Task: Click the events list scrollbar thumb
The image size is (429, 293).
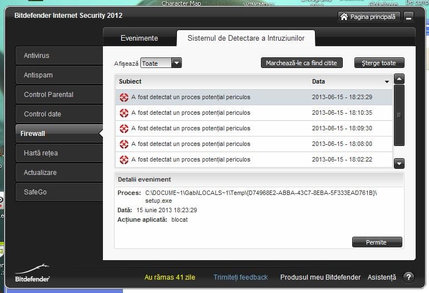Action: (399, 115)
